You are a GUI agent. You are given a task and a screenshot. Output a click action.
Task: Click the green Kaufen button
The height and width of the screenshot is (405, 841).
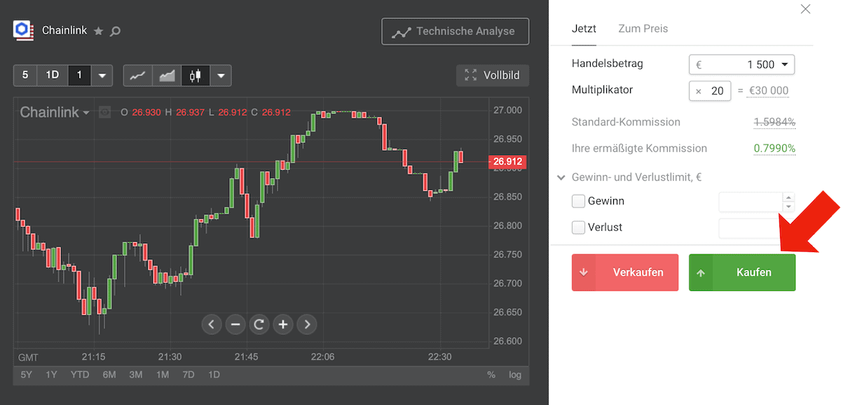[742, 273]
